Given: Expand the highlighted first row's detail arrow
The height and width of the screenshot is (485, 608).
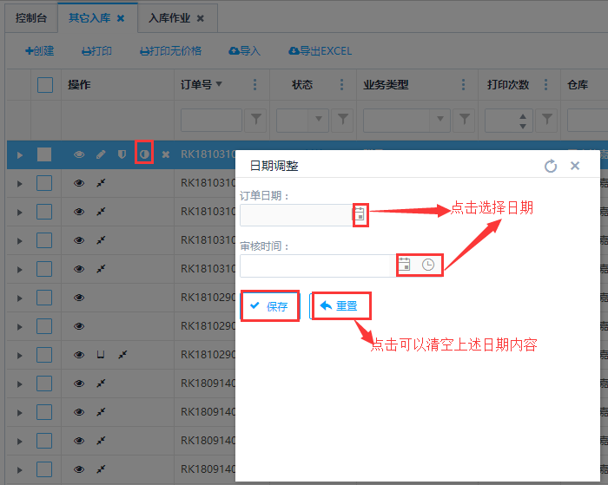Looking at the screenshot, I should [20, 154].
